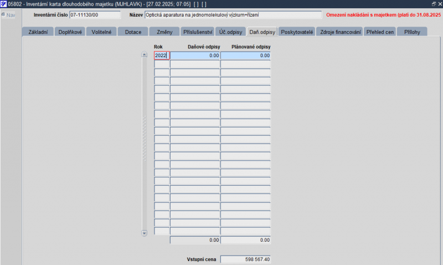
Task: Open the Příslušenství tab
Action: pos(198,32)
